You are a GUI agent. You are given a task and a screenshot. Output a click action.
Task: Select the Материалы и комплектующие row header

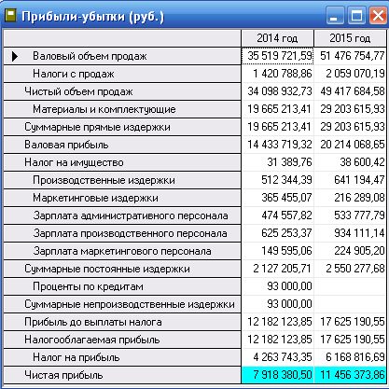122,109
